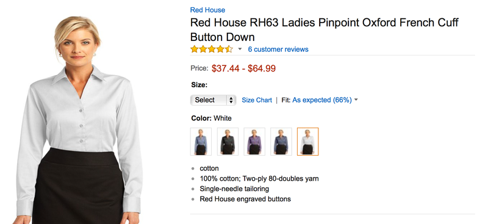Open the Size Select dropdown
Viewport: 488px width, 224px height.
[x=213, y=100]
